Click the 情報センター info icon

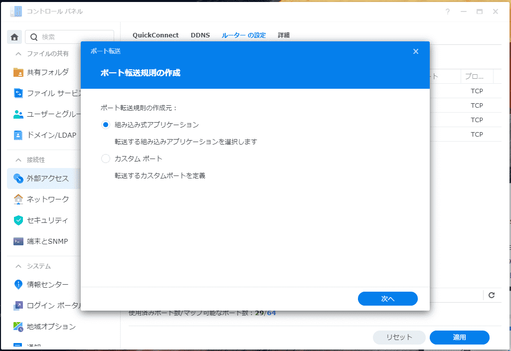(18, 285)
